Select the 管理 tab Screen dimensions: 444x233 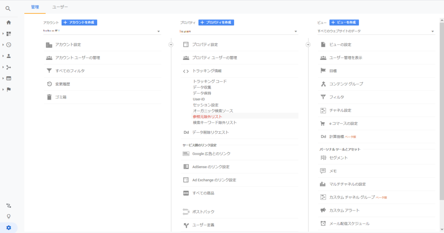(35, 7)
